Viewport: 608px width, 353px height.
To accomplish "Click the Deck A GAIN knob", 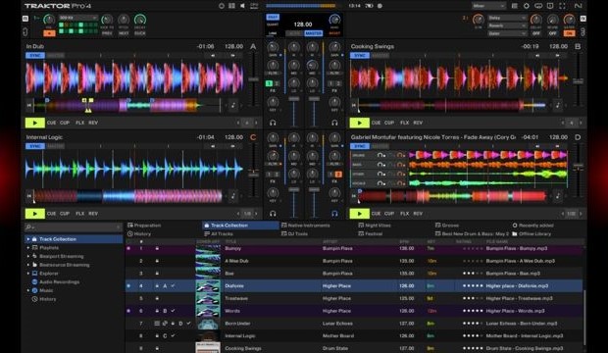I will tap(273, 47).
